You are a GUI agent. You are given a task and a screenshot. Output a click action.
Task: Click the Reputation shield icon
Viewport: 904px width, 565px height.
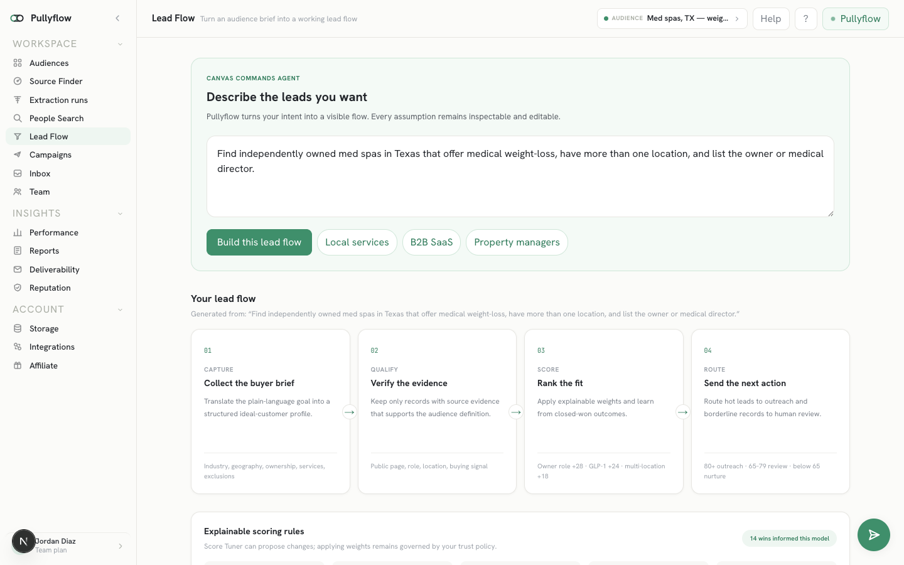coord(18,288)
